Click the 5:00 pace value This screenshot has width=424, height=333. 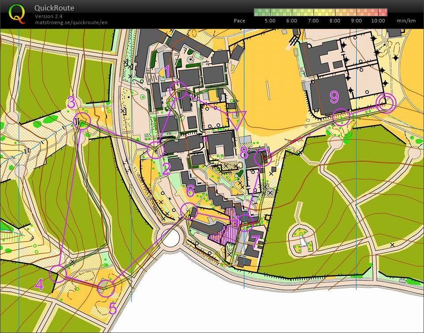click(x=269, y=21)
